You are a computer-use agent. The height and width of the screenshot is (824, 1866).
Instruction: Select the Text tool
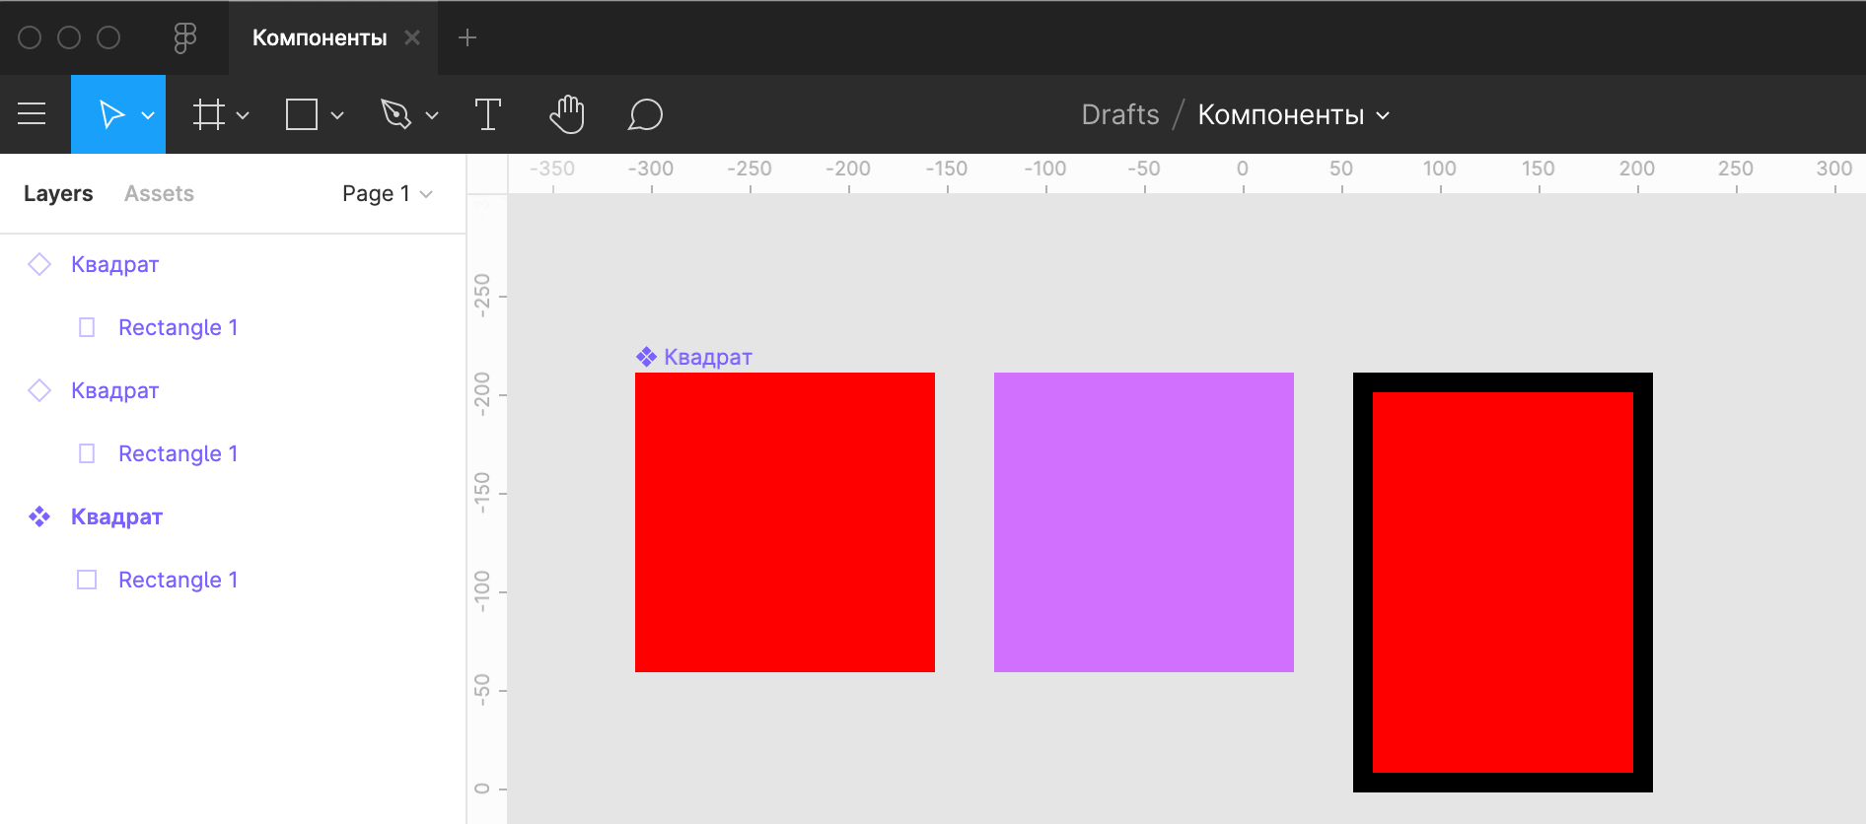[x=487, y=114]
